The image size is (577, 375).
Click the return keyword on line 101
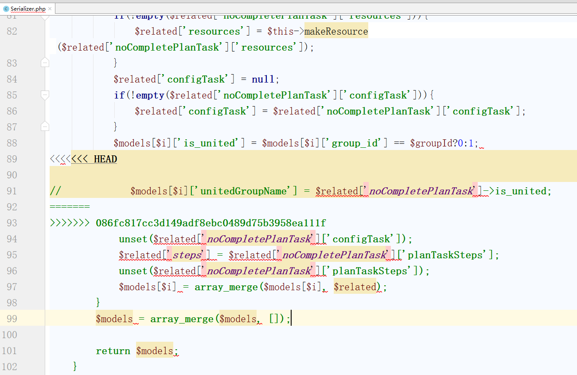tap(113, 351)
